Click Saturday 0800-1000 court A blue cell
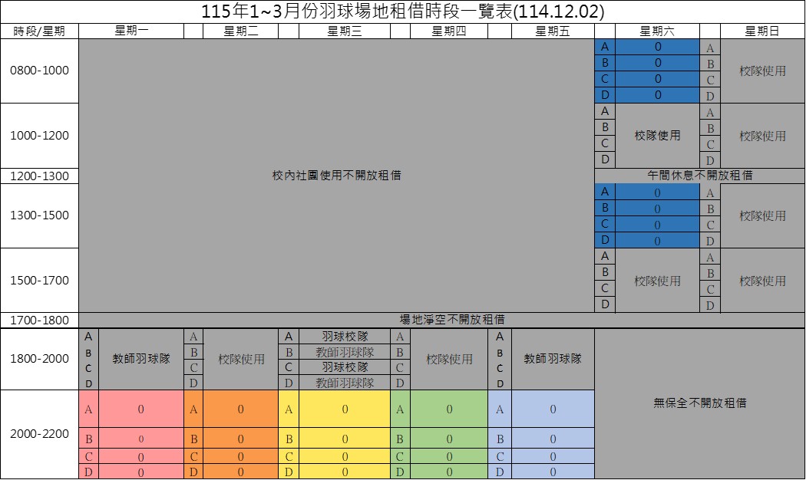This screenshot has height=480, width=806. 658,47
